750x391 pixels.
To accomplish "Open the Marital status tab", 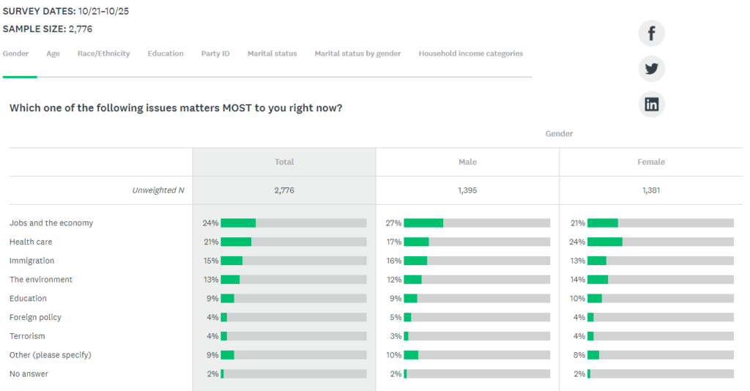I will 272,53.
